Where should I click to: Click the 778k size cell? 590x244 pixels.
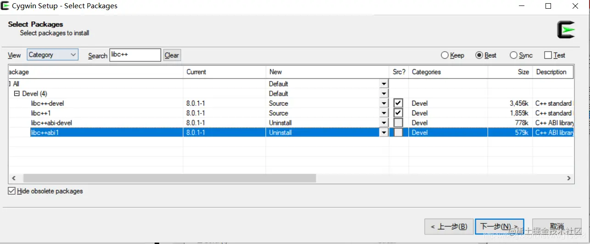(x=522, y=123)
